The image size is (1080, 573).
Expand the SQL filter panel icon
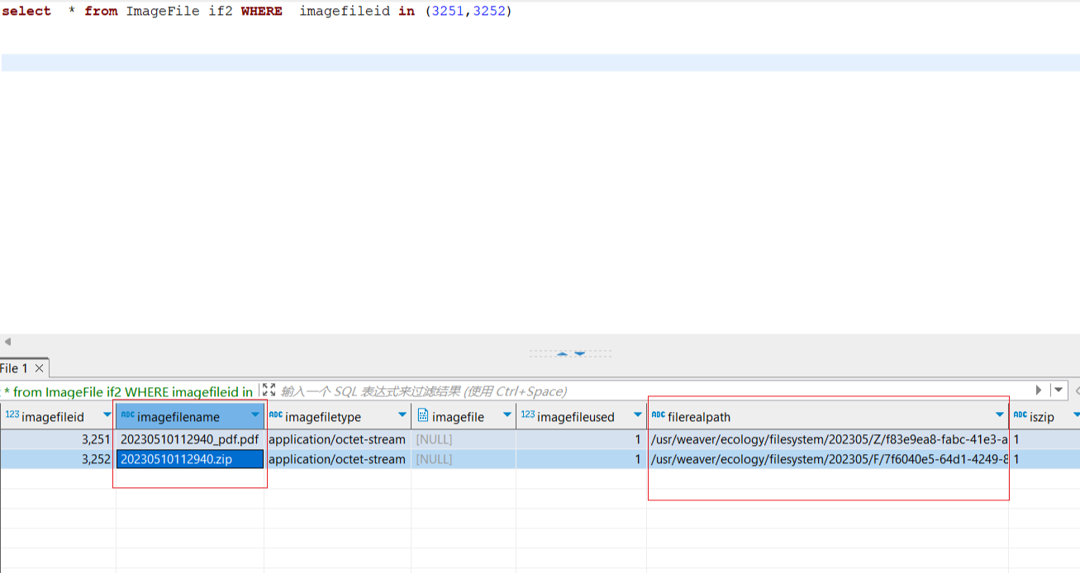[269, 390]
